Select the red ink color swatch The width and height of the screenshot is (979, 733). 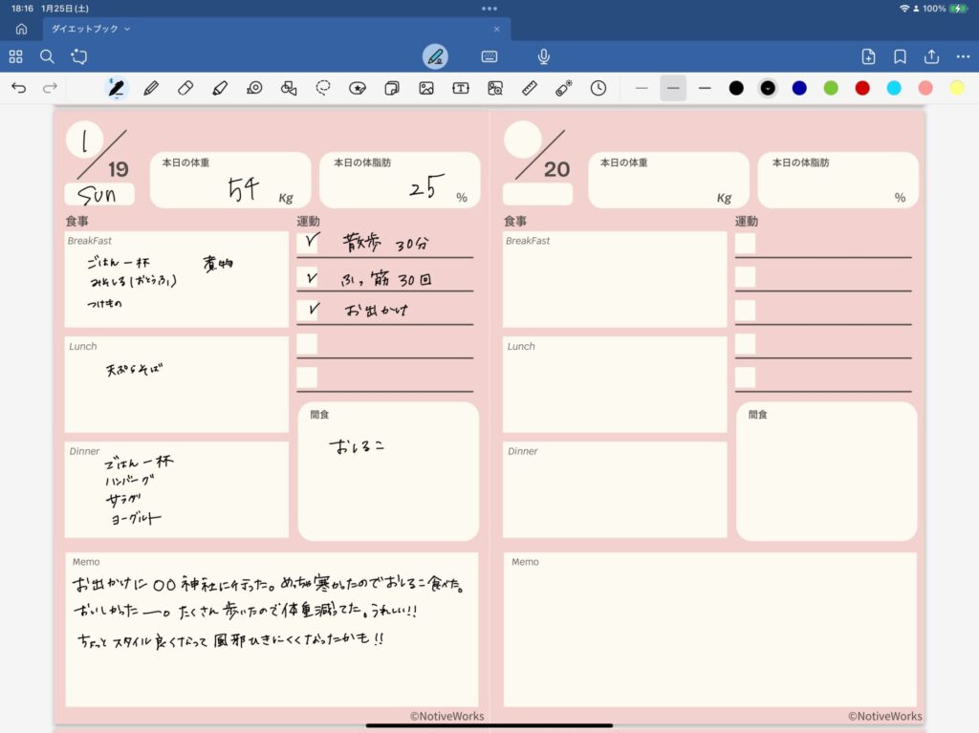point(861,88)
